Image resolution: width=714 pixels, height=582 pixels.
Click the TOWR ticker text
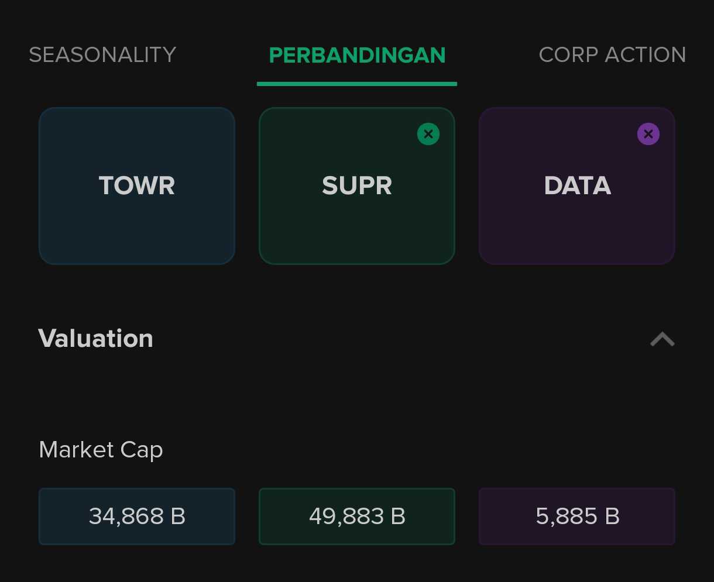pos(137,186)
